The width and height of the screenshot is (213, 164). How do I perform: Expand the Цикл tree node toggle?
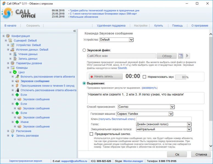[10, 72]
